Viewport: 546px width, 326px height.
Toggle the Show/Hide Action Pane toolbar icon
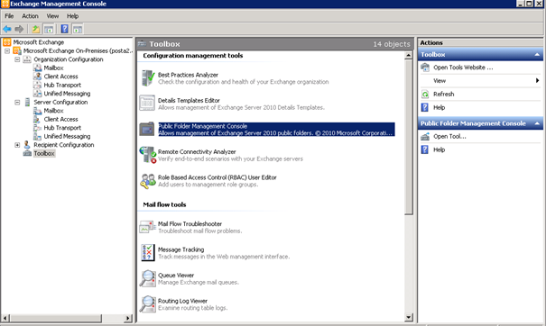coord(78,29)
